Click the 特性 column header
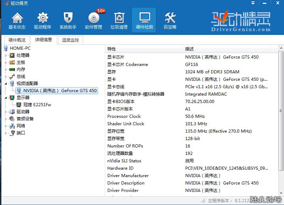The height and width of the screenshot is (205, 284). [144, 49]
